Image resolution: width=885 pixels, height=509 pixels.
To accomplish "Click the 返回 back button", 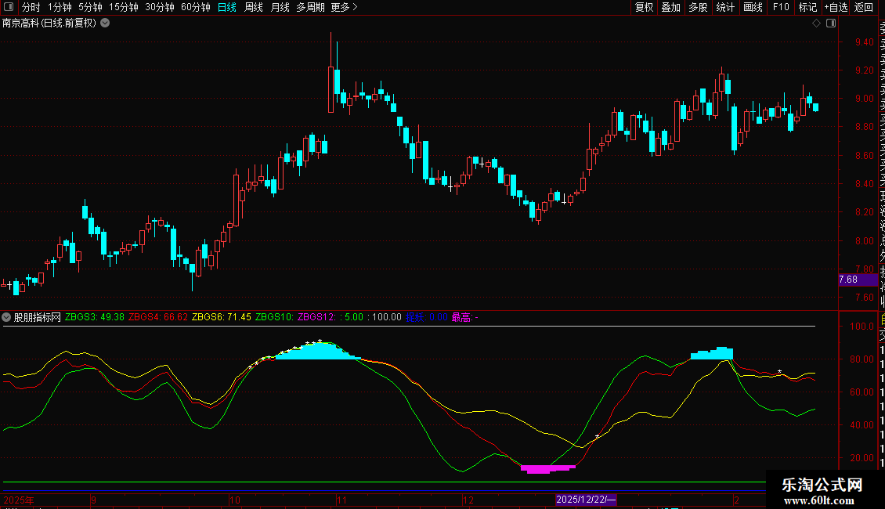I will (x=864, y=7).
